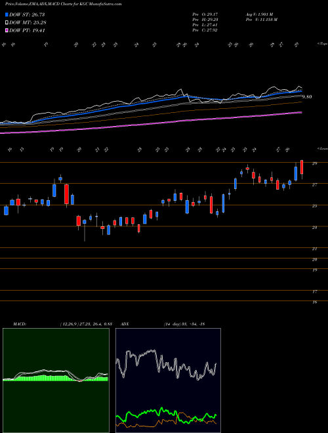Click the 17 price axis label
This screenshot has height=433, width=328.
(x=314, y=291)
